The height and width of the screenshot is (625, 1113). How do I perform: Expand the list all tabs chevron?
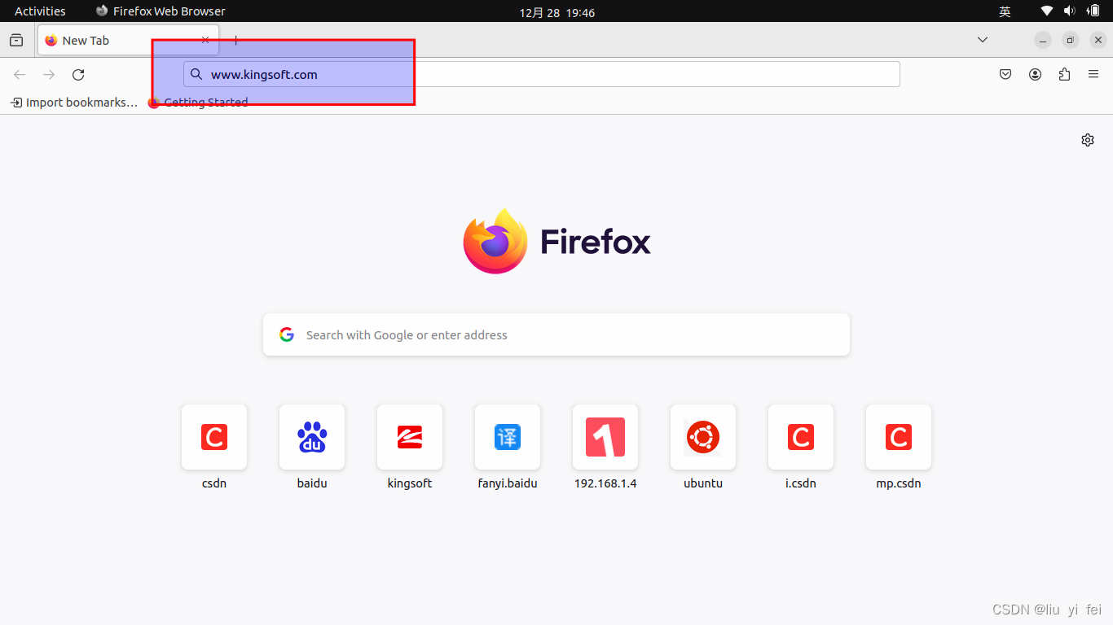point(983,40)
